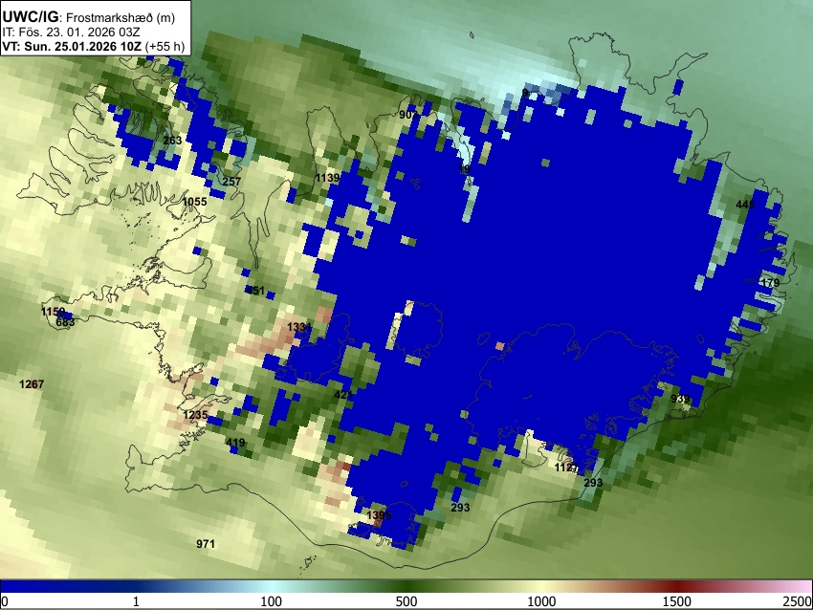Click the 1395 map value
The image size is (813, 610).
(x=379, y=515)
